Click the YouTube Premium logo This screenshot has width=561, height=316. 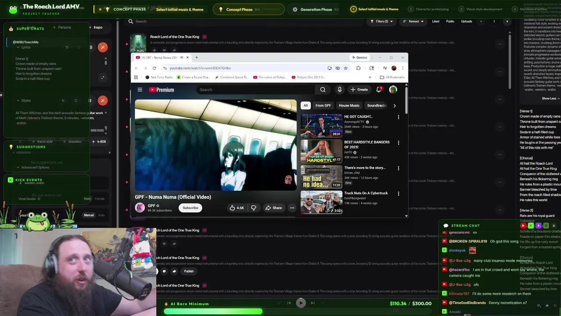pyautogui.click(x=161, y=90)
